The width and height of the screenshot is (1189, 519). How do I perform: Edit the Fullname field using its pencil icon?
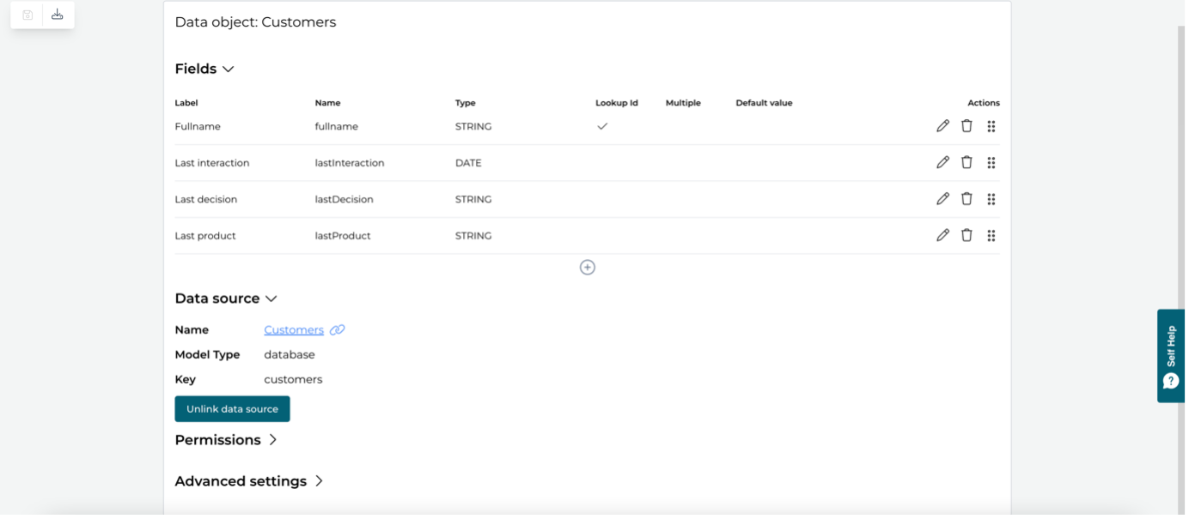(x=942, y=125)
